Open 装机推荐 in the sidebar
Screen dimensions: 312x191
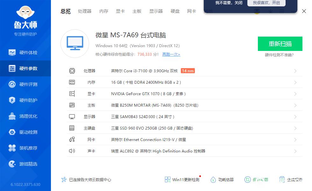point(25,148)
